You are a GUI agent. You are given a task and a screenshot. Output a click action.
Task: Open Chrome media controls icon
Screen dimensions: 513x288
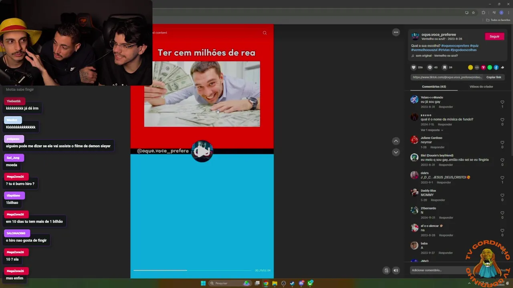494,12
